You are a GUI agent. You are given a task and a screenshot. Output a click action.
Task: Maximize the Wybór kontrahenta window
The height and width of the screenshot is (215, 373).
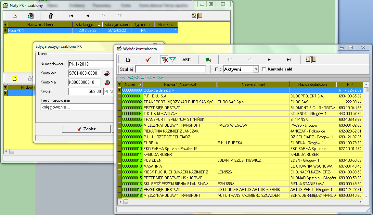point(350,47)
